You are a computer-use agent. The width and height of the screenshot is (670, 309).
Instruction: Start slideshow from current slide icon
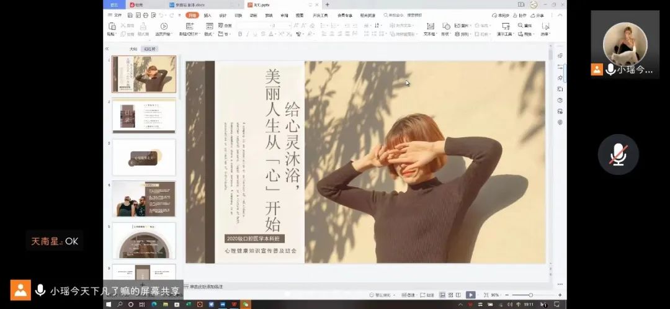tap(164, 26)
